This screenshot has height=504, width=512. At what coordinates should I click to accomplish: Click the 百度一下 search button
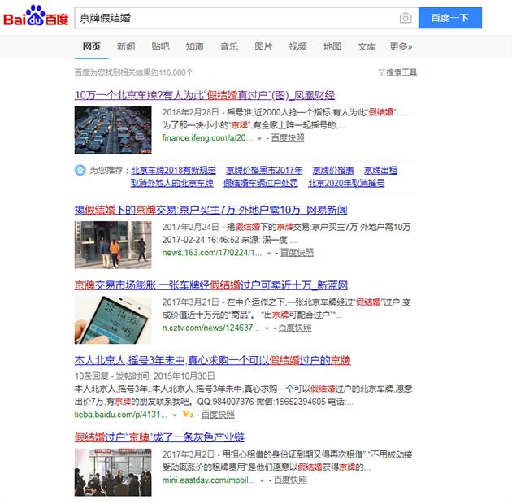coord(450,18)
